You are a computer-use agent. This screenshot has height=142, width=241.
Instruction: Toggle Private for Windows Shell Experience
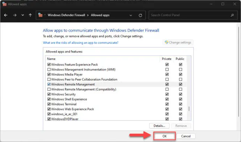coord(167,99)
